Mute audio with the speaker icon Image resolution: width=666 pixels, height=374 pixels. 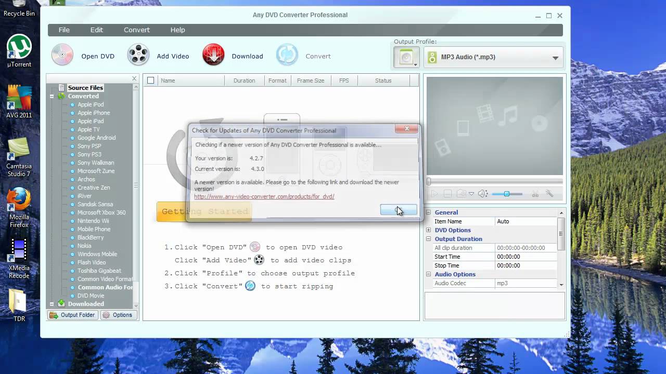point(482,194)
